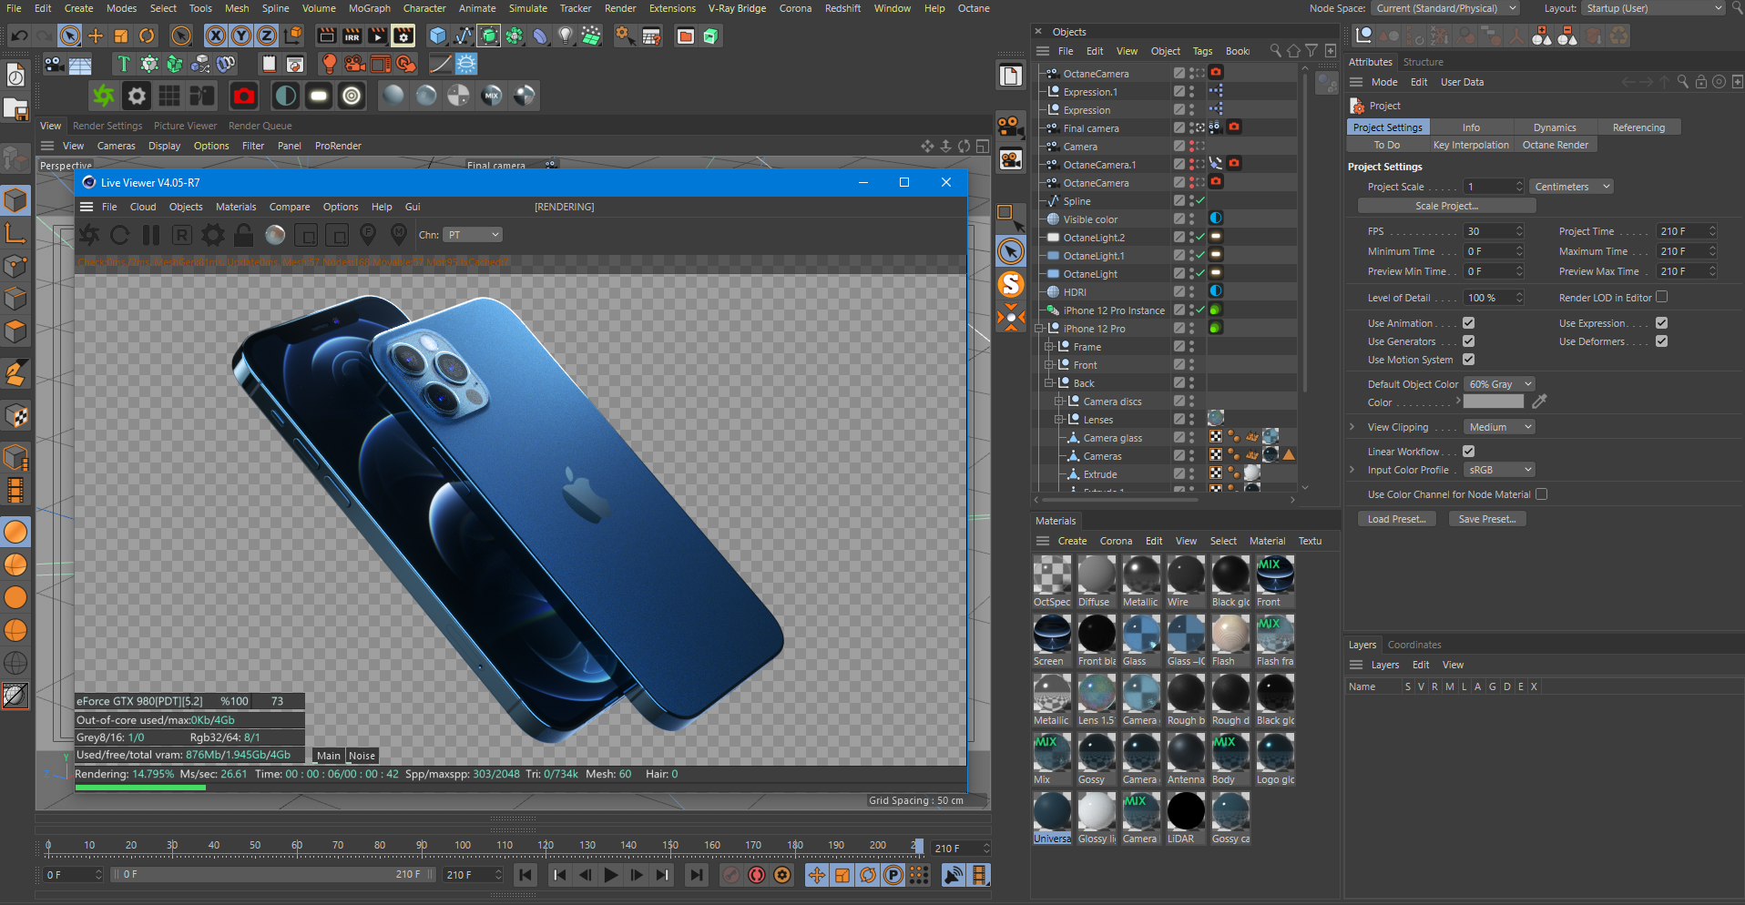Screen dimensions: 1745x905
Task: Open Input Color Profile sRGB dropdown
Action: click(x=1500, y=470)
